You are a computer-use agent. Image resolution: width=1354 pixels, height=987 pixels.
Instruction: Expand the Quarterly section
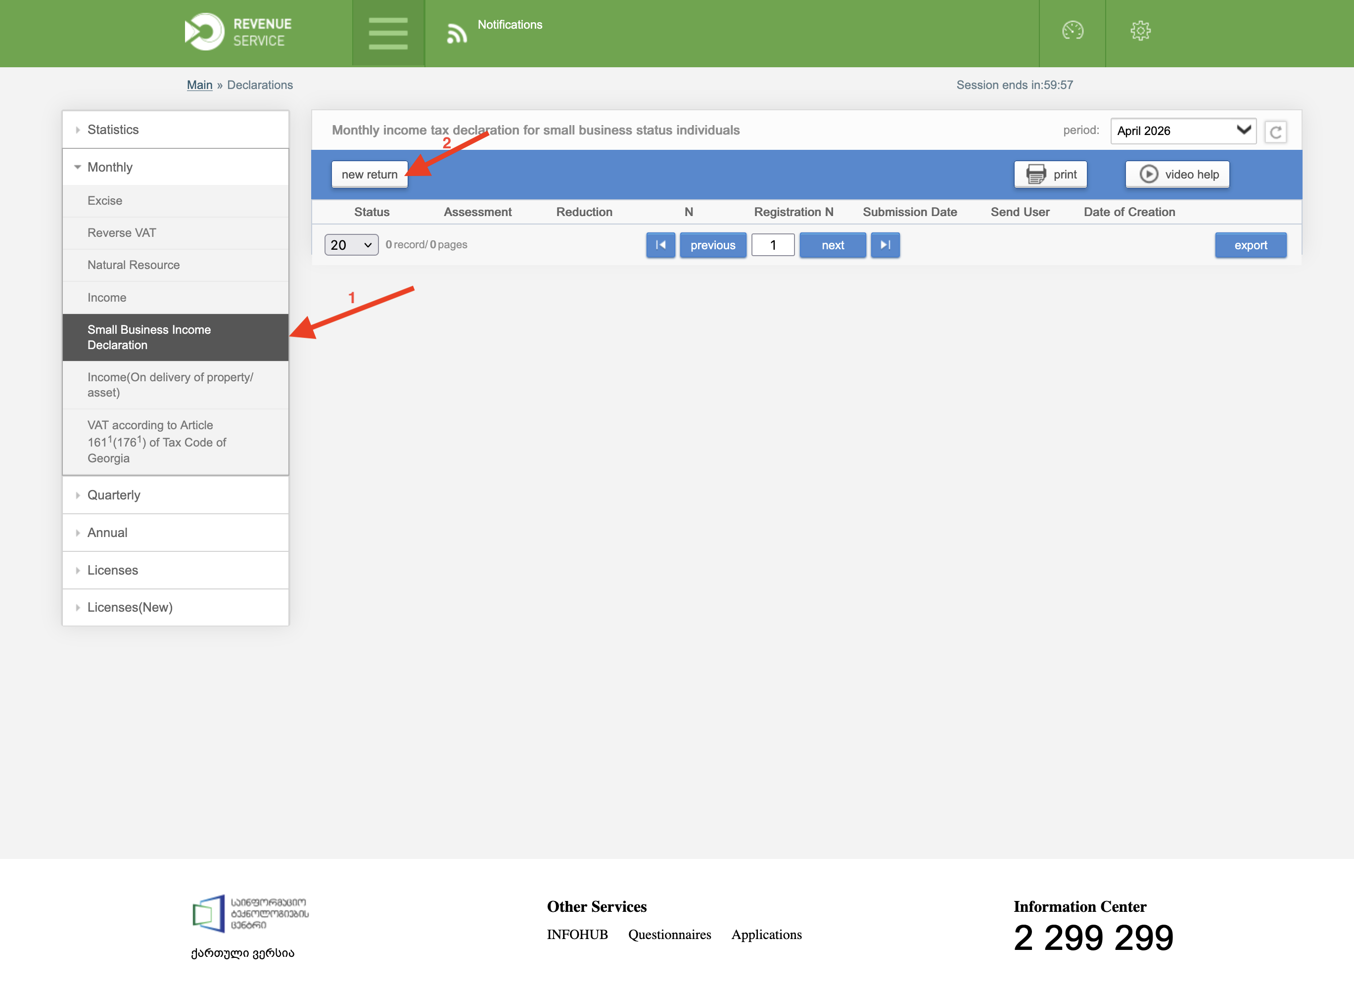click(x=175, y=495)
